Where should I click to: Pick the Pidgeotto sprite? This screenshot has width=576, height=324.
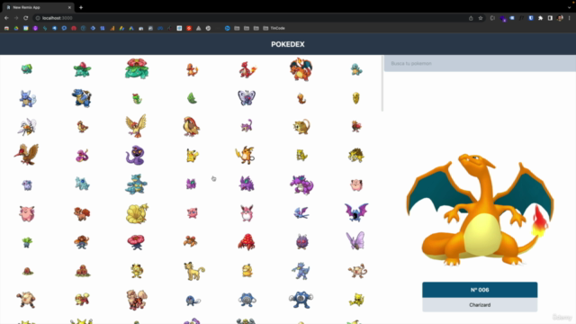tap(136, 126)
